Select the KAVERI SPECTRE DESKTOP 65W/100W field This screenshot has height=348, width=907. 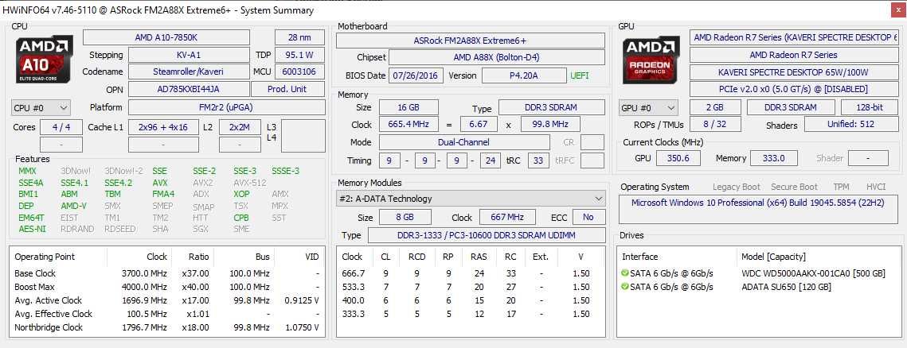click(x=793, y=72)
